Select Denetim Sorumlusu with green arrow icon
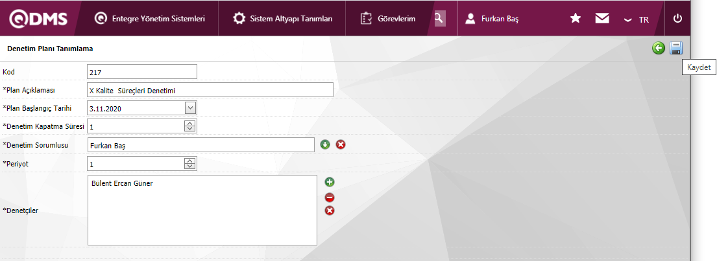 point(325,144)
